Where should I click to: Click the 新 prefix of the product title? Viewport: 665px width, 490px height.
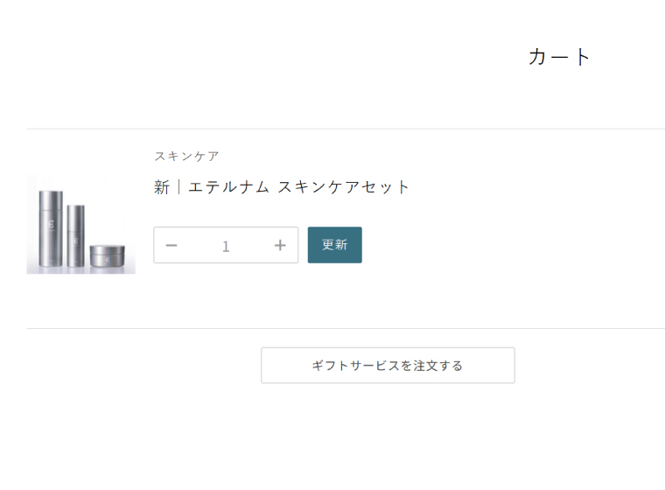tap(161, 186)
